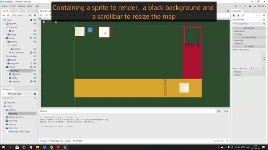Screen dimensions: 268x150
Task: Stop the running scene
Action: point(245,6)
